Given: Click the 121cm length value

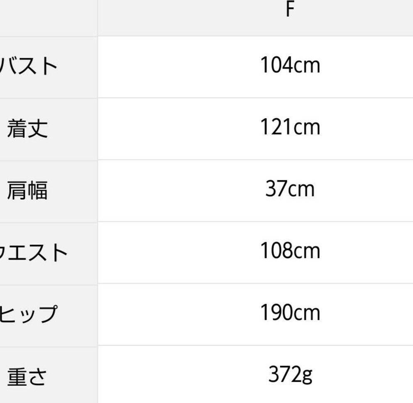Looking at the screenshot, I should 290,127.
